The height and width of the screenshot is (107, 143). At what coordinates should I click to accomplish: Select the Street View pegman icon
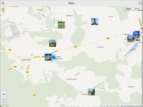point(3,9)
